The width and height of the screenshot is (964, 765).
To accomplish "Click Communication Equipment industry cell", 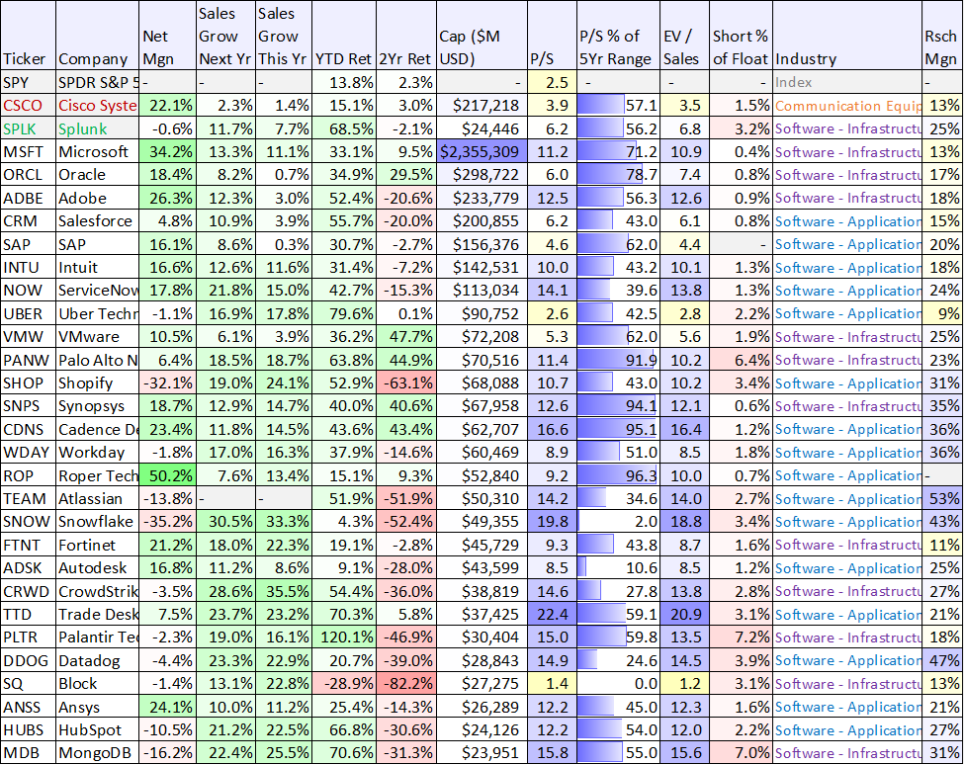I will pos(846,106).
